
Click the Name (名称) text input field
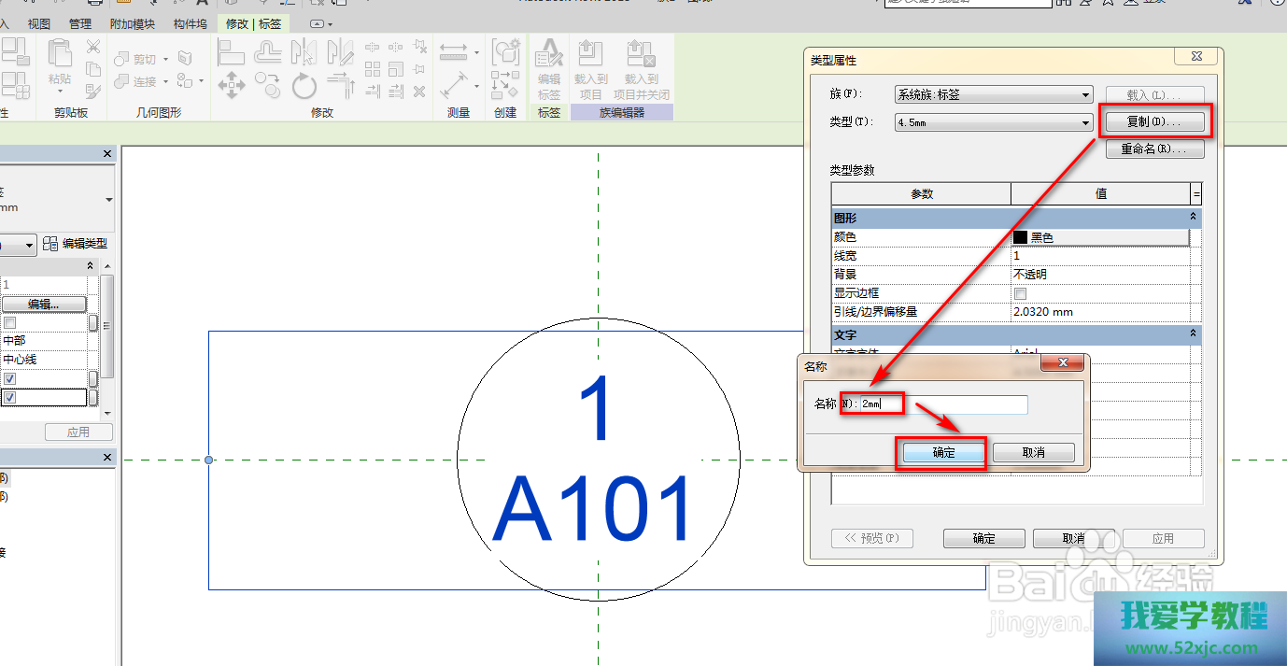pos(943,404)
